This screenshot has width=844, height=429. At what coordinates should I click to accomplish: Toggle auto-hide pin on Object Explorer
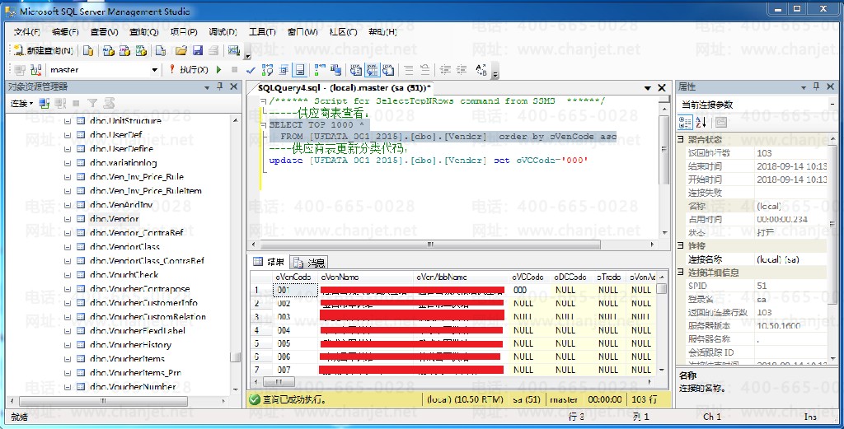pos(219,86)
